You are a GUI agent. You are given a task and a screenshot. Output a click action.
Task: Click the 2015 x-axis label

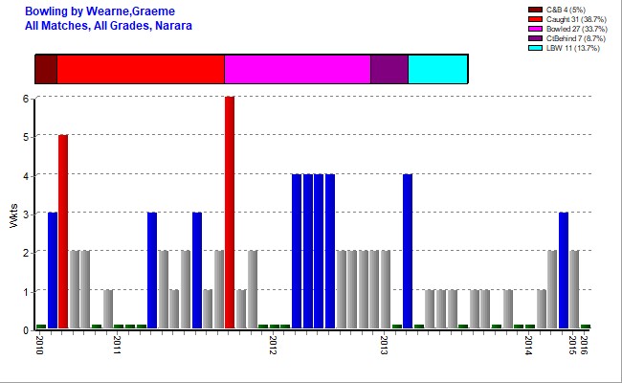(572, 345)
